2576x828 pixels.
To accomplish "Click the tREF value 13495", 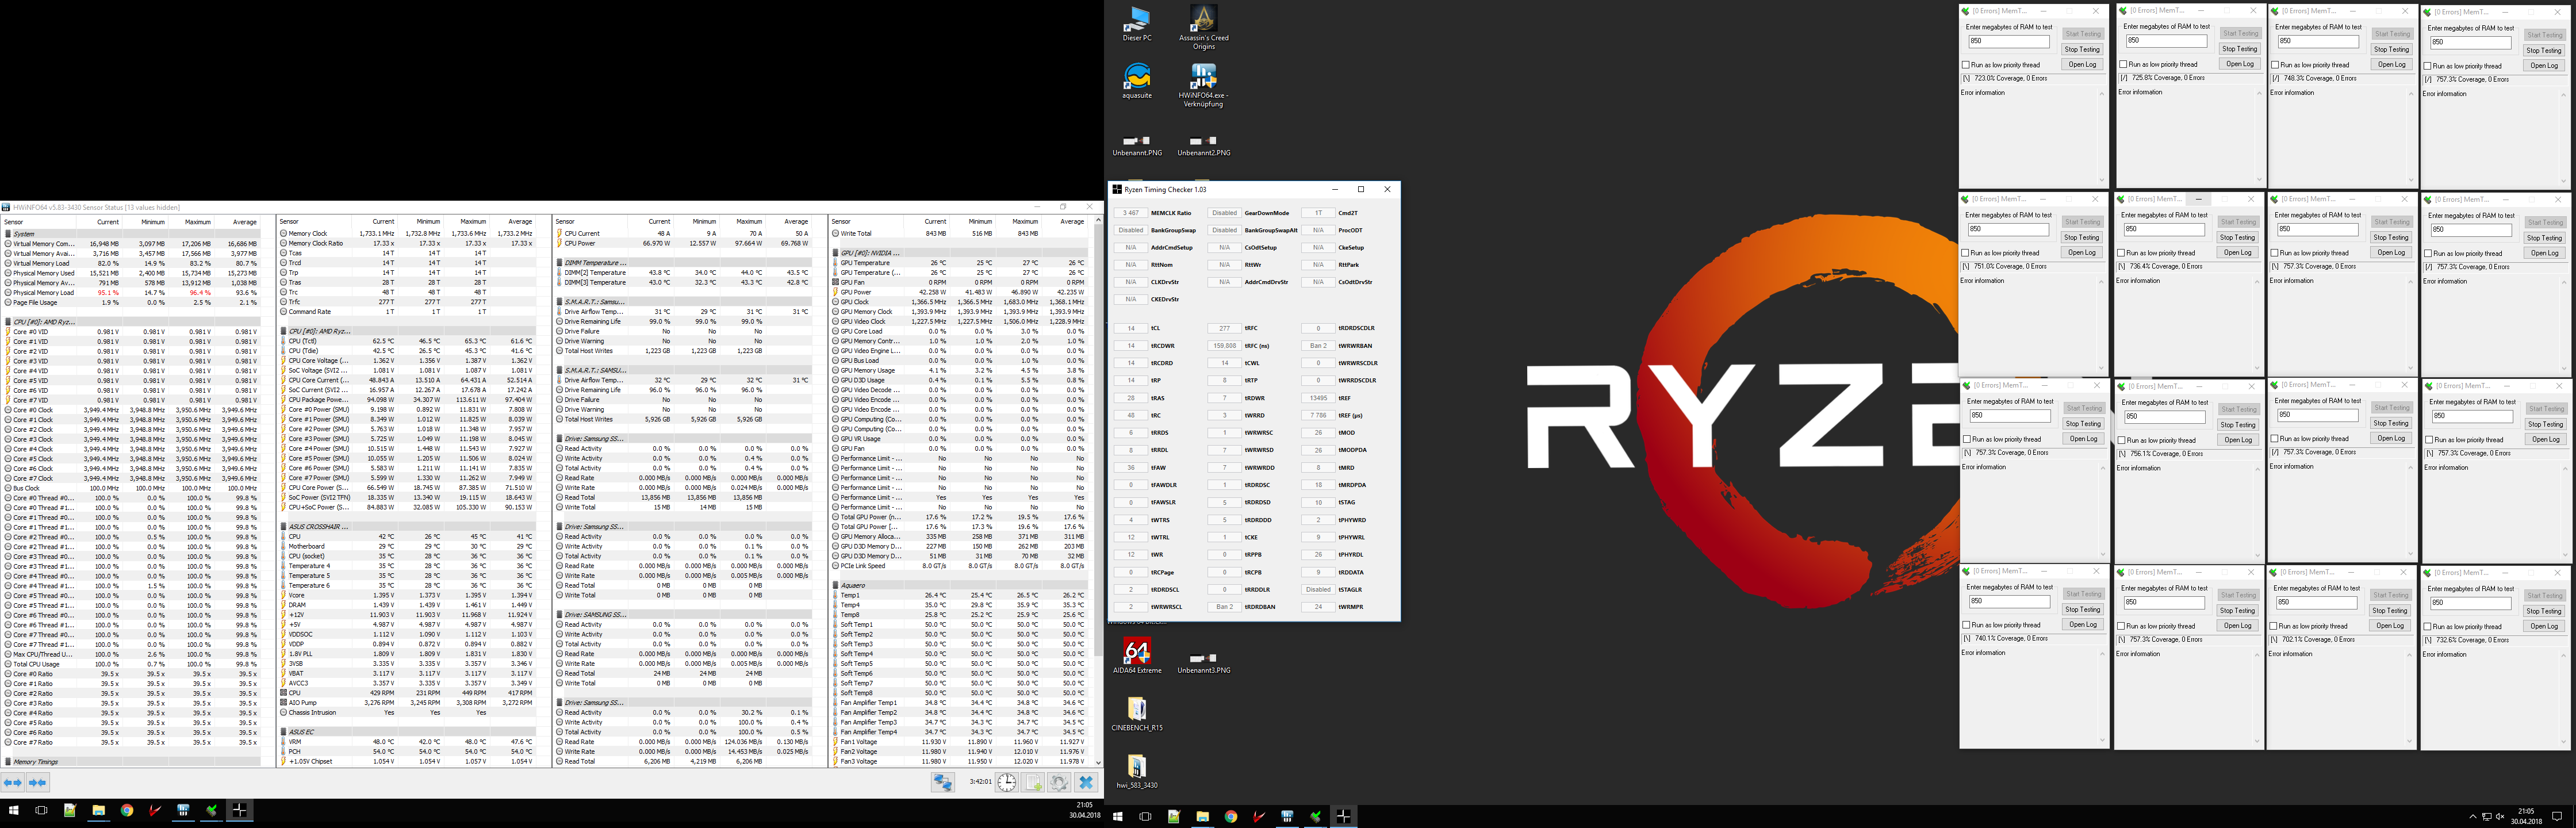I will click(x=1318, y=398).
